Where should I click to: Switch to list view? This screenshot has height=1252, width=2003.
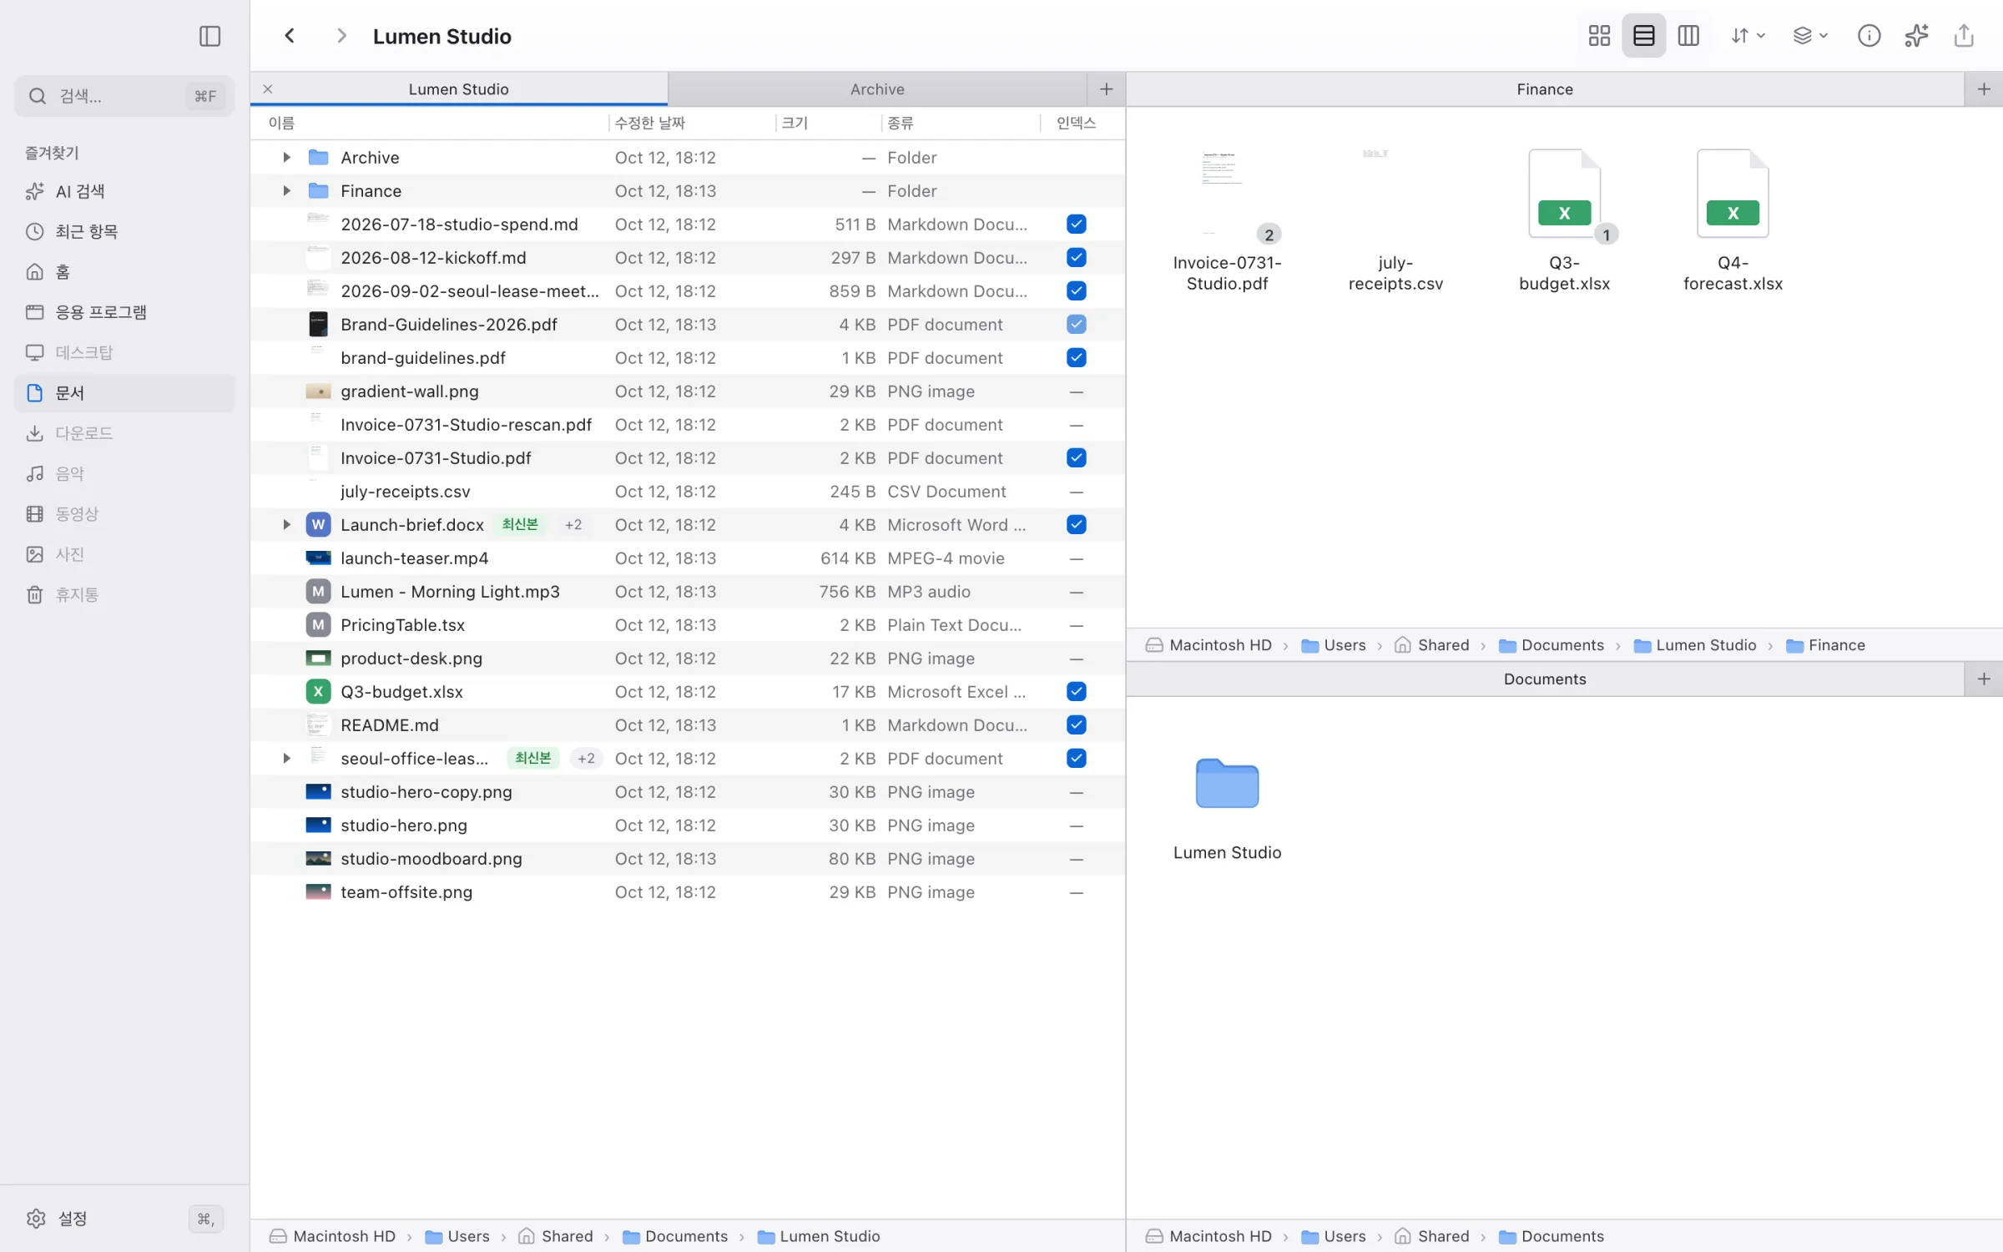point(1643,36)
